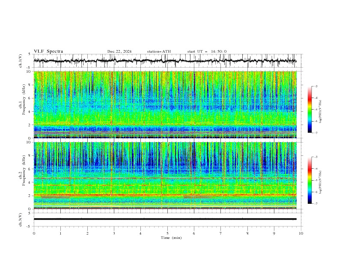Image resolution: width=339 pixels, height=262 pixels.
Task: Click the "start UT = 14:50:0" text
Action: pos(207,51)
